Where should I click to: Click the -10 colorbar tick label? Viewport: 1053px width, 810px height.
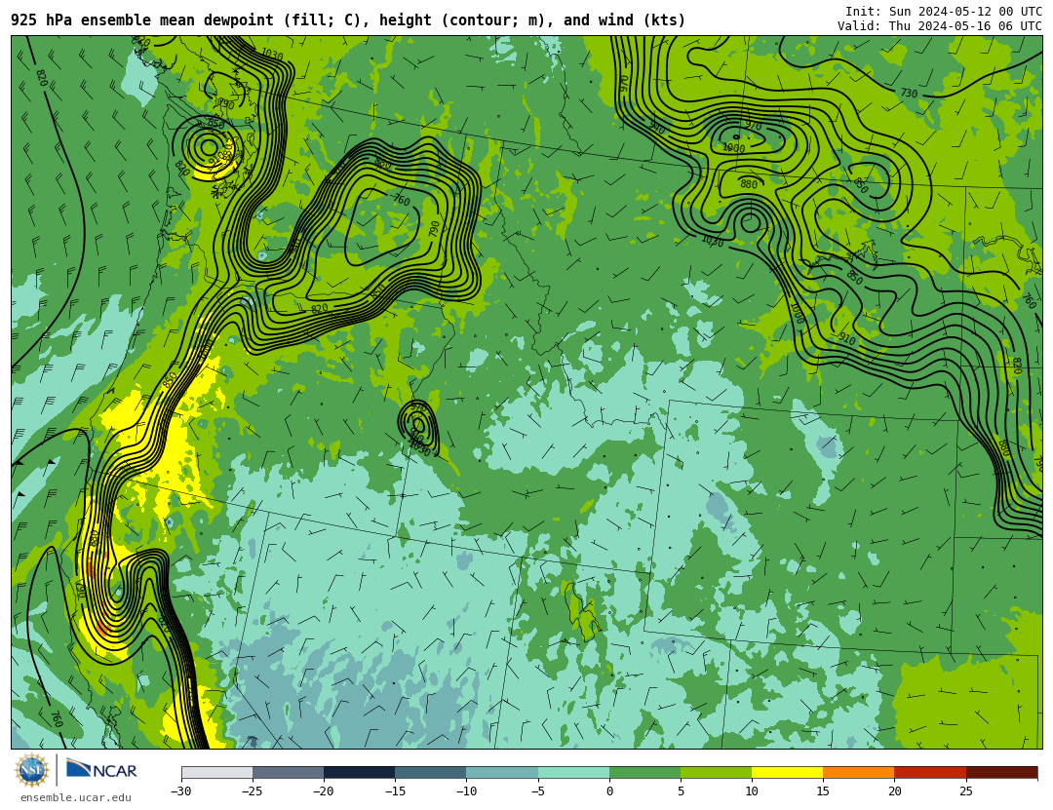tap(466, 791)
